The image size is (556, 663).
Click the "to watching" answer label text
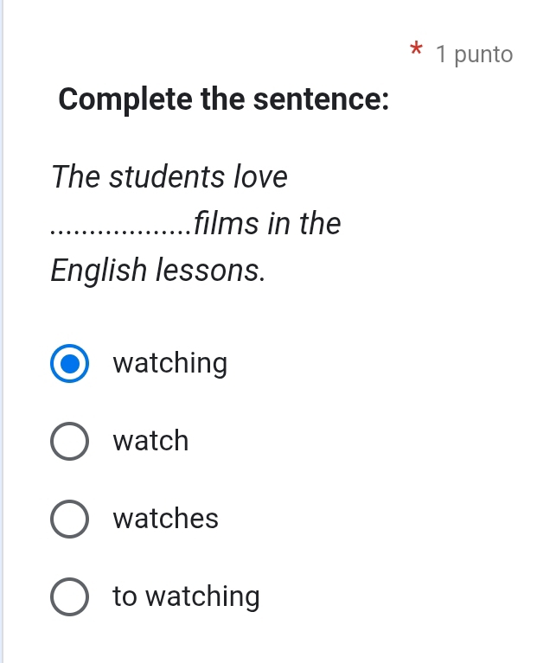pos(186,597)
